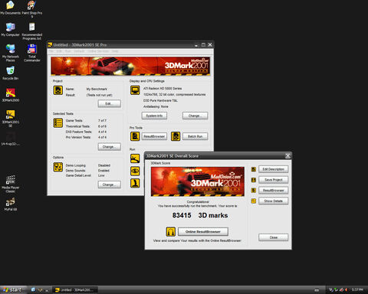The width and height of the screenshot is (368, 294).
Task: Click the Options section icon in 3DMark window
Action: (58, 167)
